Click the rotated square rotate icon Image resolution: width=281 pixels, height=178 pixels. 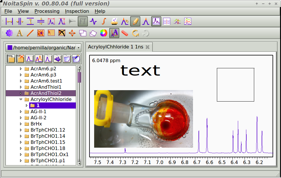[93, 33]
